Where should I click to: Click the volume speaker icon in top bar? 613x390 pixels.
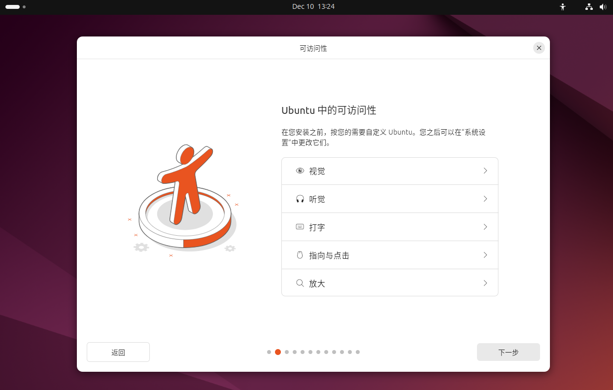pos(603,7)
